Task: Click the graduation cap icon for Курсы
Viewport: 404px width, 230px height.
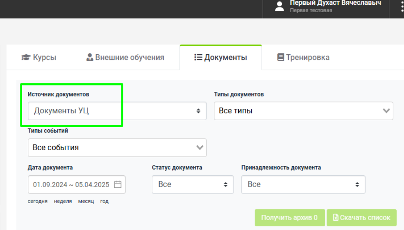Action: 26,57
